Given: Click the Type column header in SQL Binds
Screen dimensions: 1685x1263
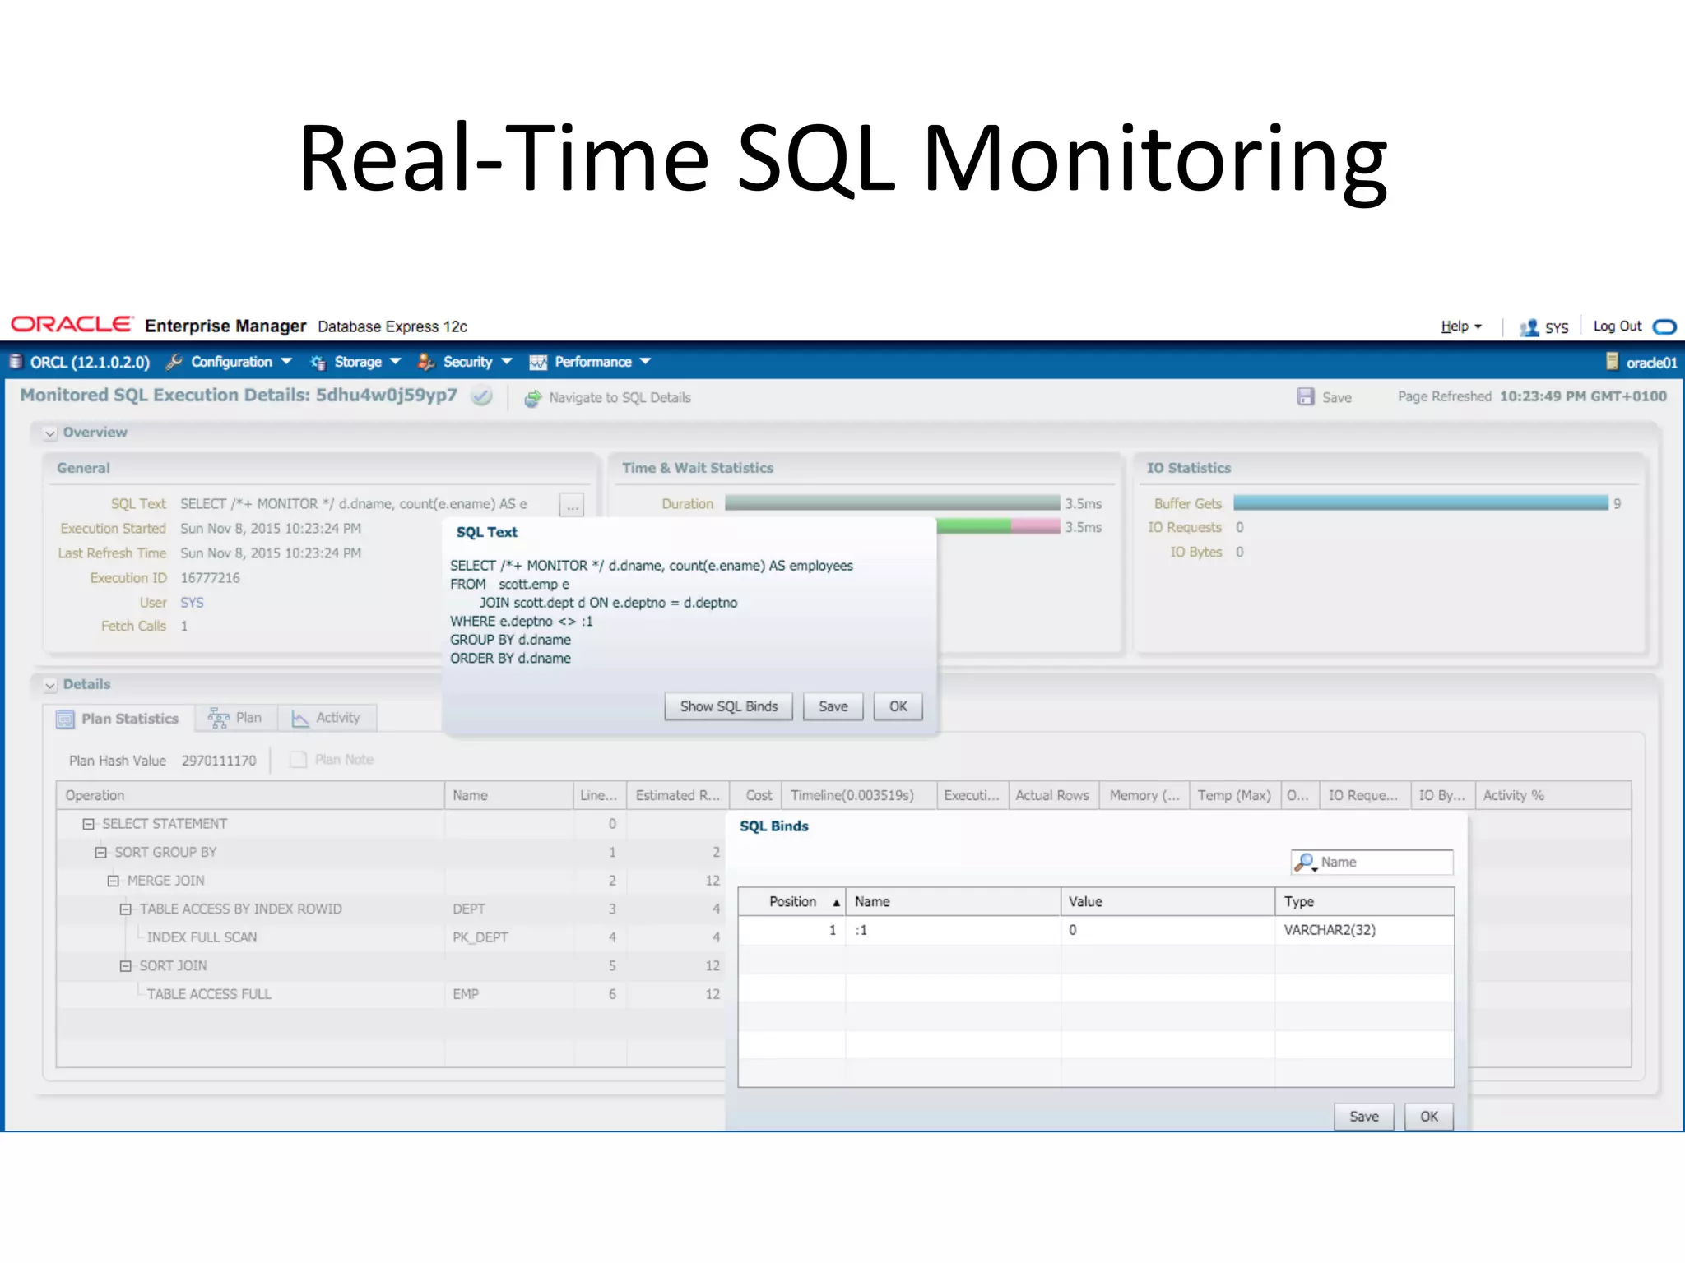Looking at the screenshot, I should coord(1364,902).
